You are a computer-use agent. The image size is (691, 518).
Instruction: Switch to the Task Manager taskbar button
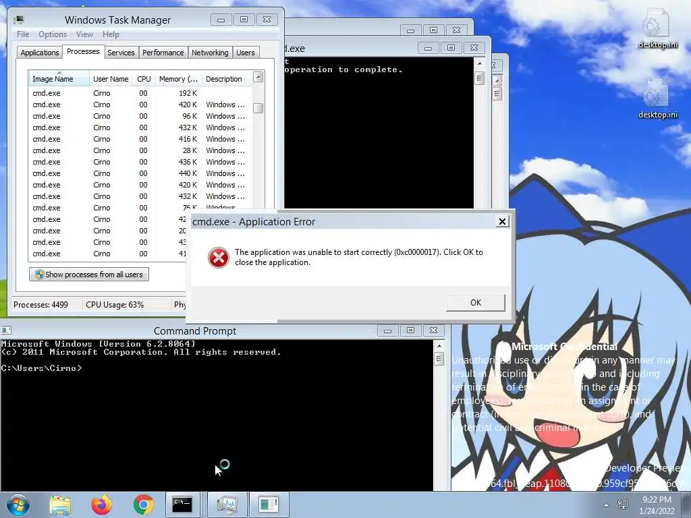[227, 505]
